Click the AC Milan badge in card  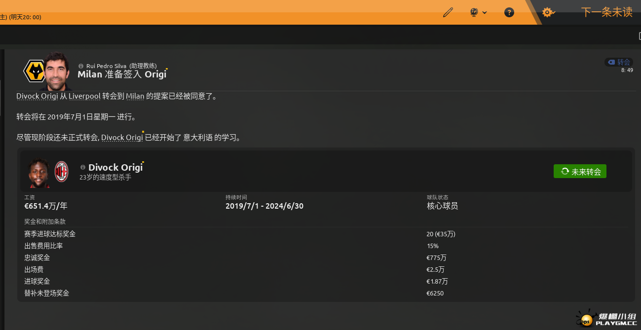tap(61, 172)
